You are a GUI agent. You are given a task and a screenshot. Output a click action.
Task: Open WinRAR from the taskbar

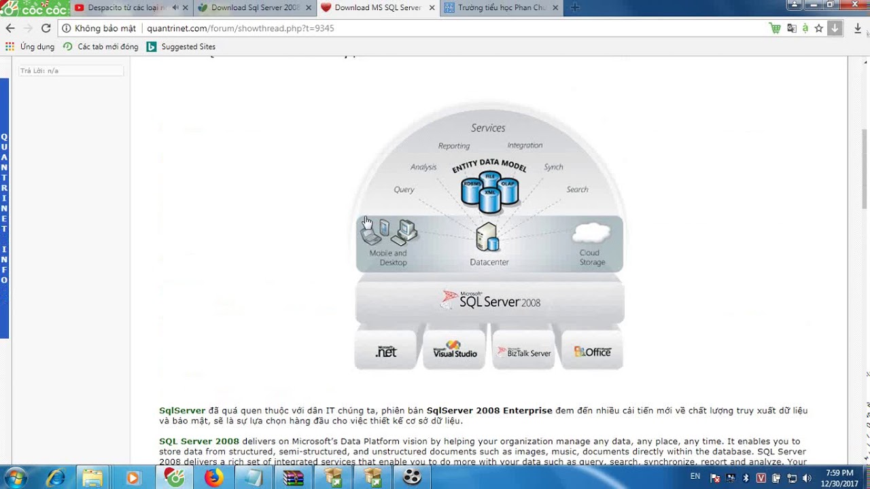pos(294,477)
